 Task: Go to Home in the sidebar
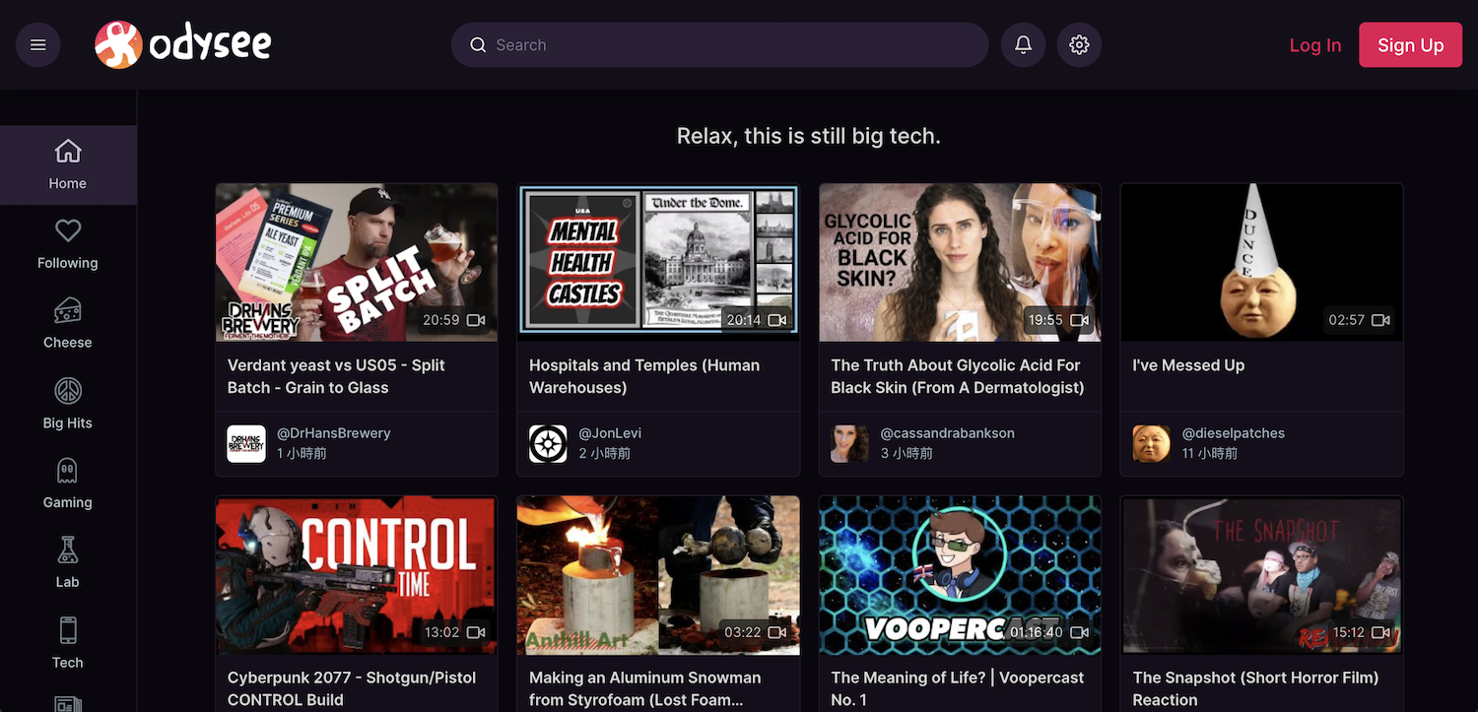pyautogui.click(x=68, y=165)
